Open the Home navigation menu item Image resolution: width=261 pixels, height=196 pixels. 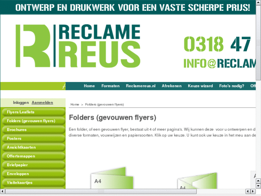coord(89,86)
